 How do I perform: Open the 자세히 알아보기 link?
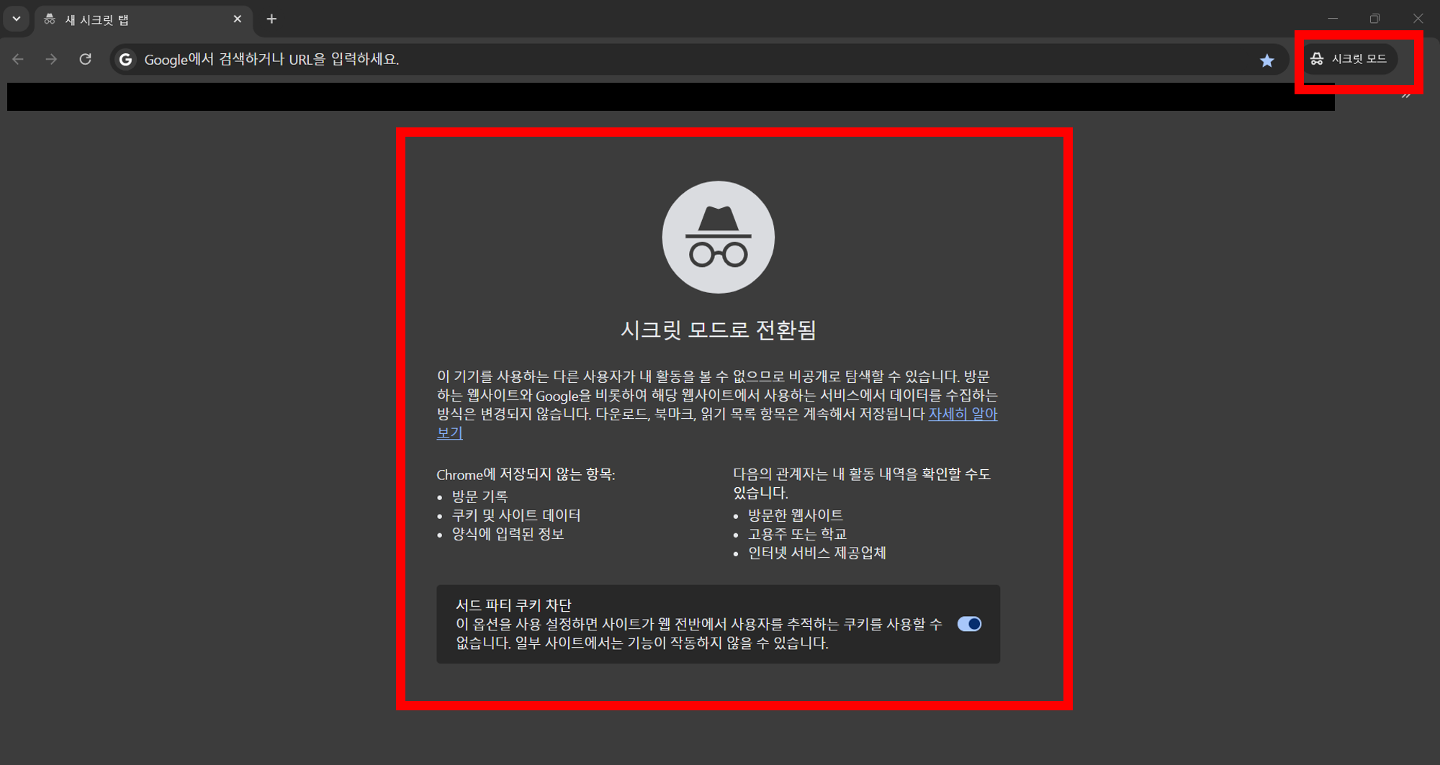(963, 415)
